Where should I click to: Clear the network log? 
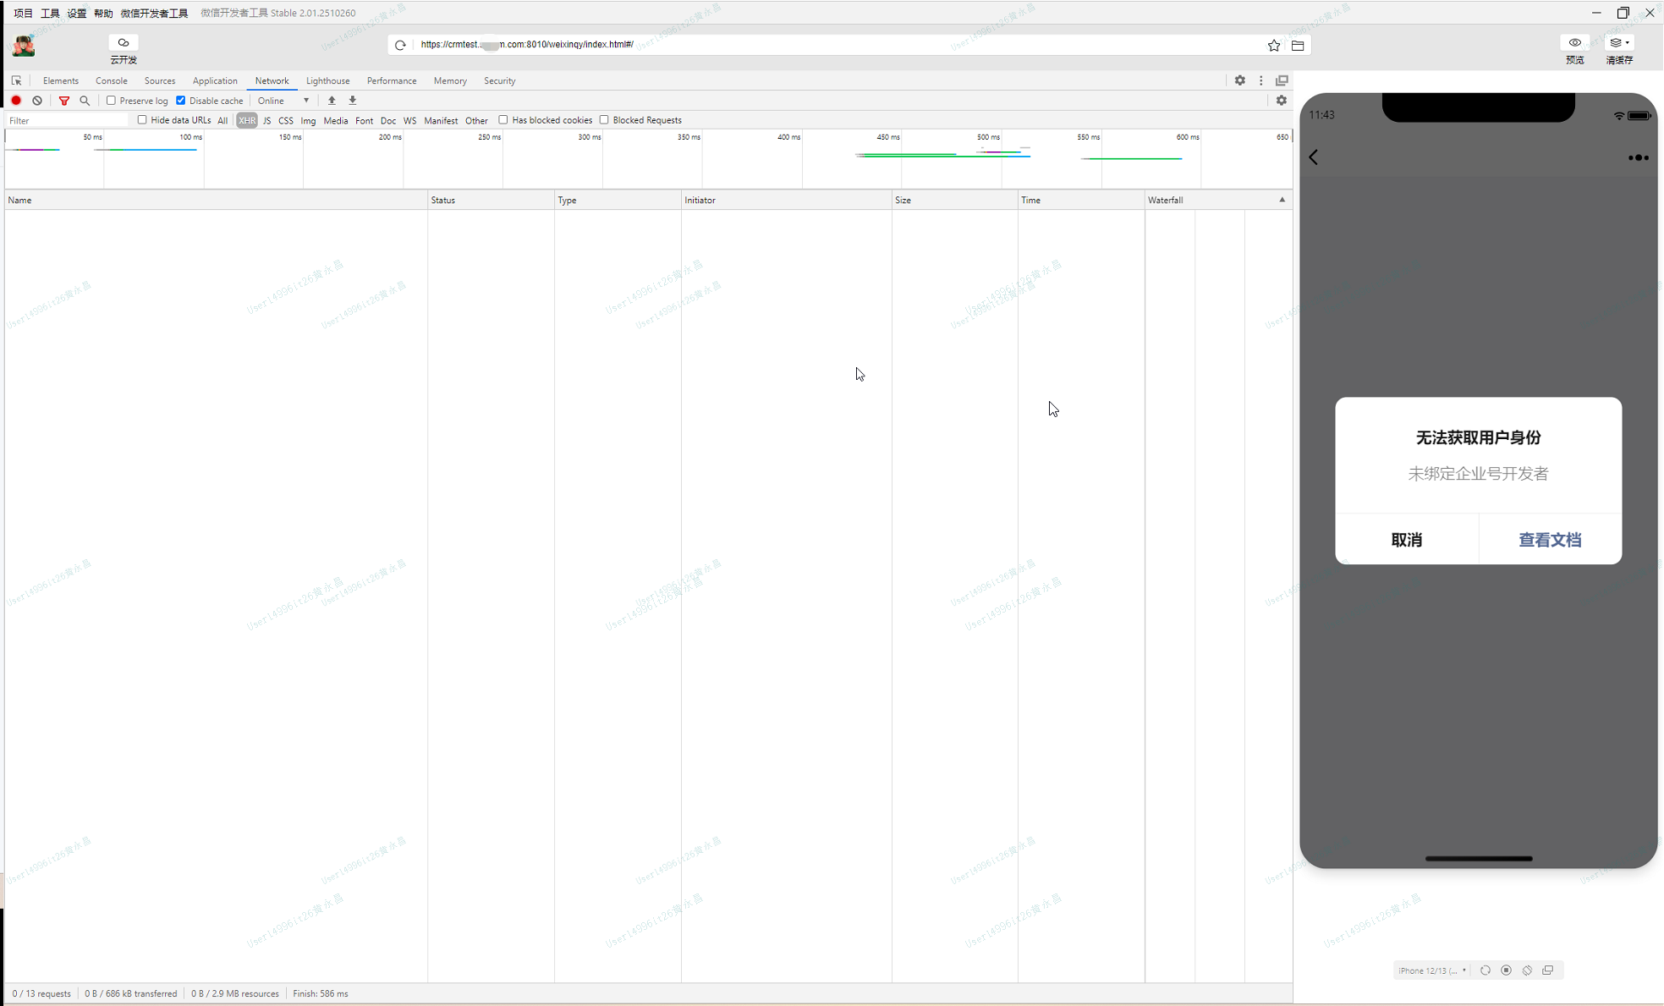[x=37, y=101]
